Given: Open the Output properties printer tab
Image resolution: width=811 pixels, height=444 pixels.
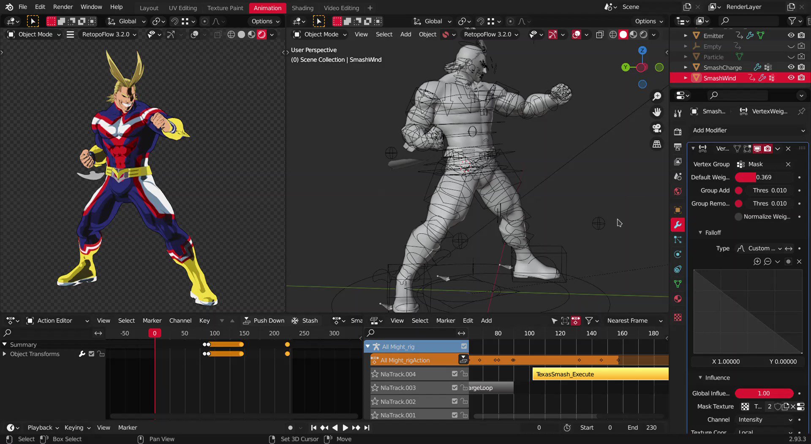Looking at the screenshot, I should coord(678,147).
